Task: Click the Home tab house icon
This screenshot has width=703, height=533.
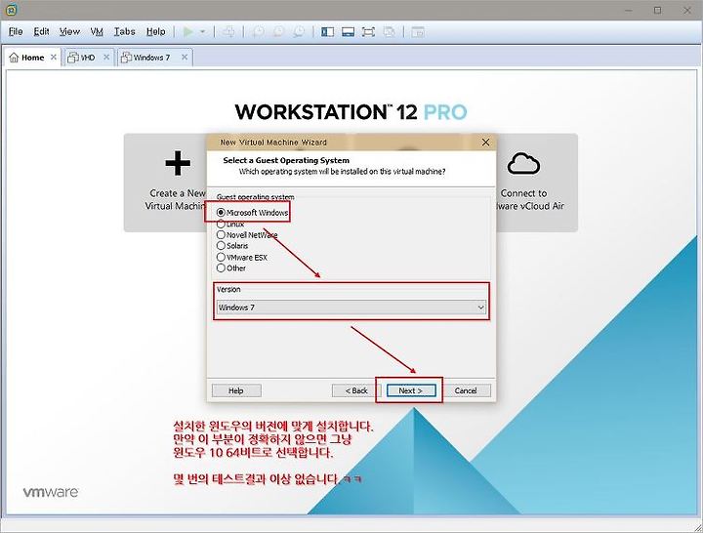Action: pos(14,58)
